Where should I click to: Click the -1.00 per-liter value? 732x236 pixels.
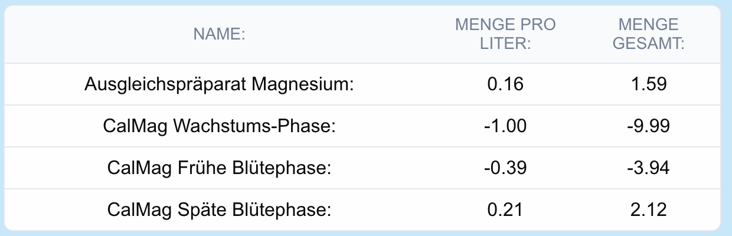pyautogui.click(x=505, y=126)
